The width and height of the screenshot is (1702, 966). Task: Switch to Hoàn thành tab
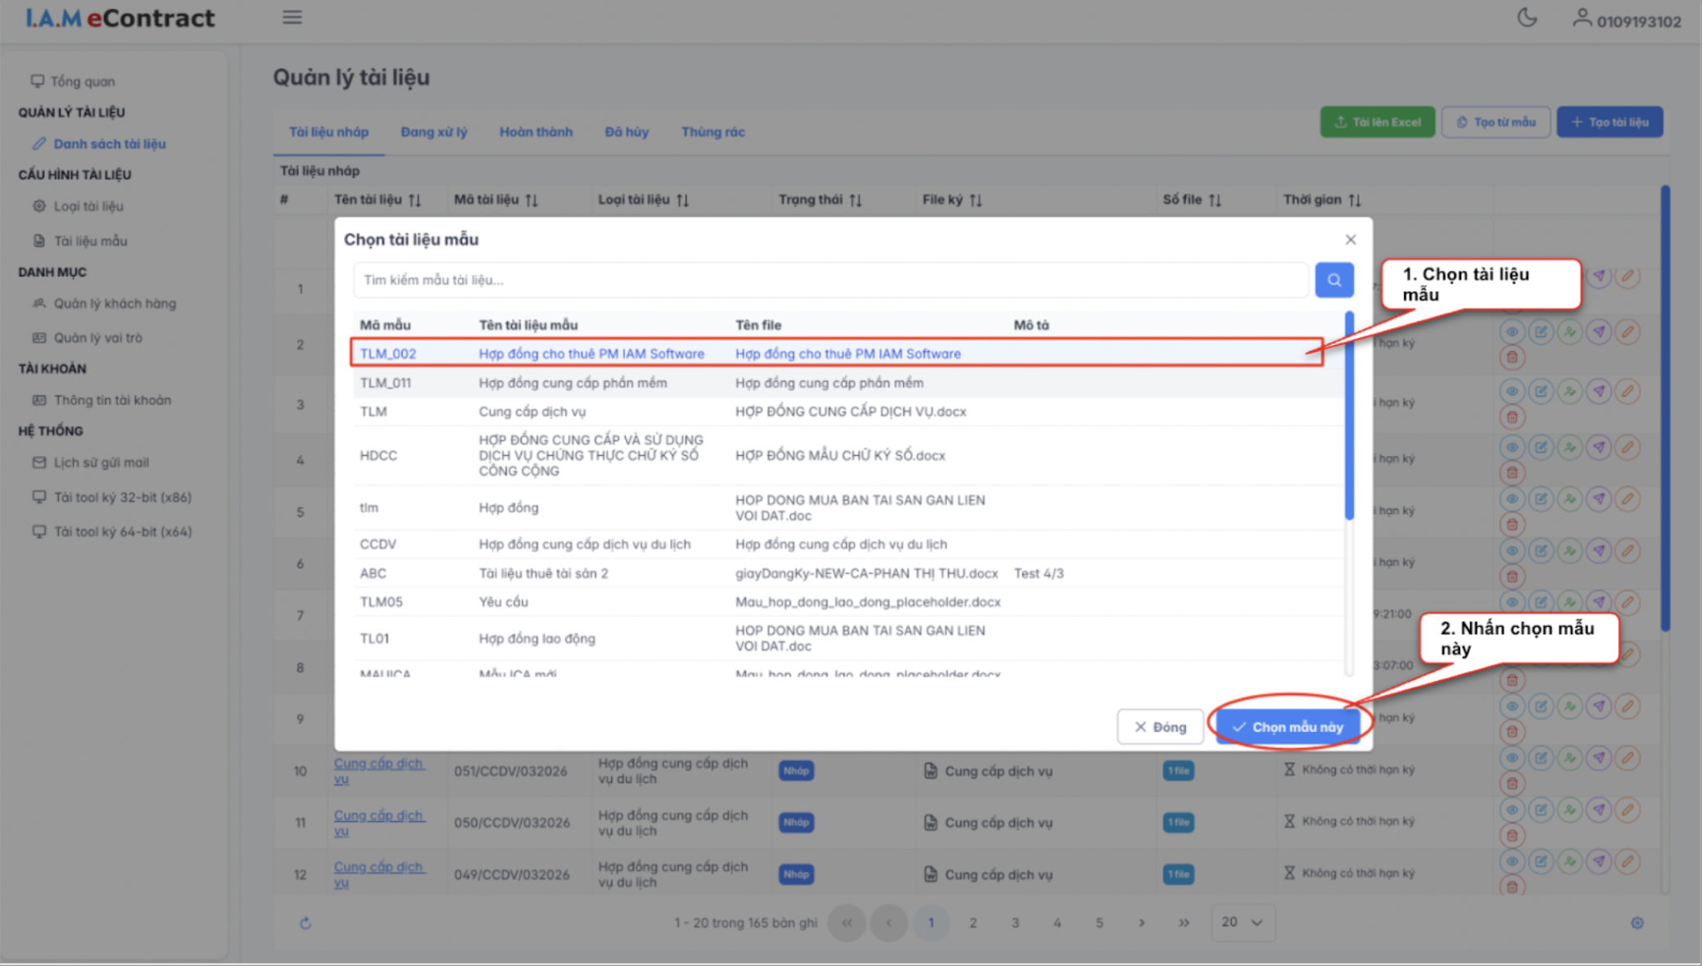click(536, 132)
